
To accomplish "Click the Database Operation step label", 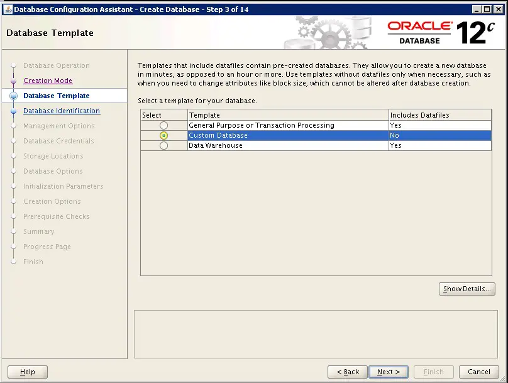I will (x=57, y=65).
